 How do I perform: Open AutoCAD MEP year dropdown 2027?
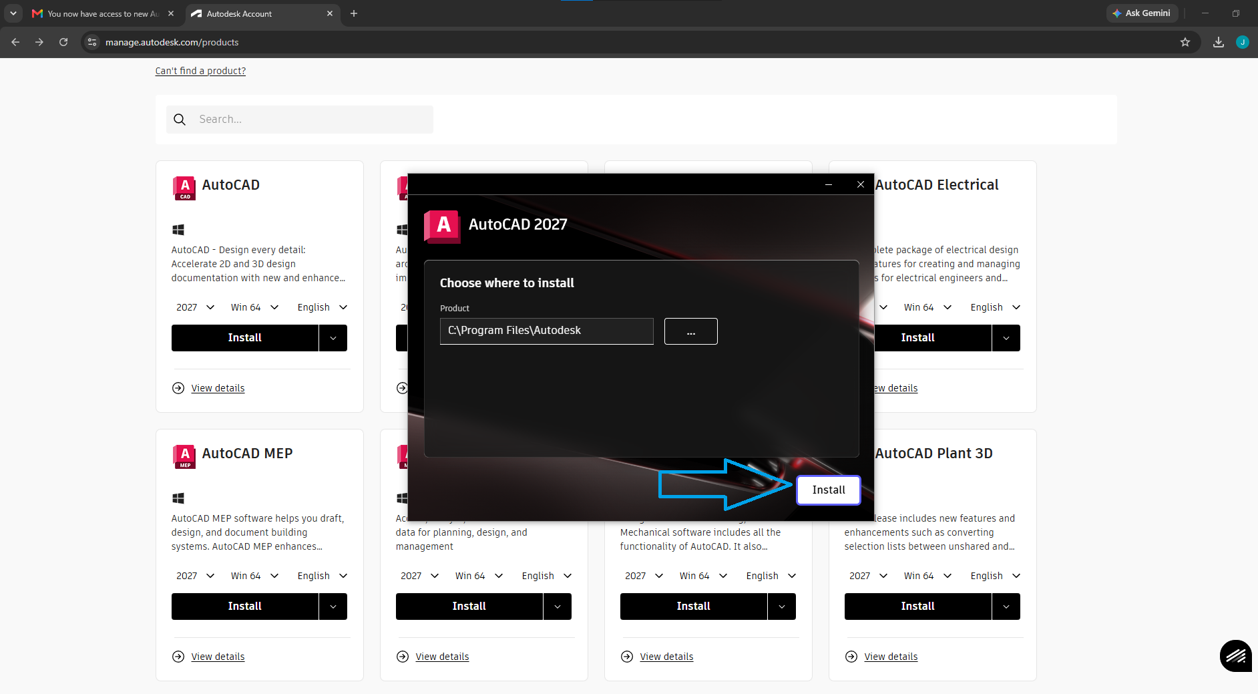[195, 576]
